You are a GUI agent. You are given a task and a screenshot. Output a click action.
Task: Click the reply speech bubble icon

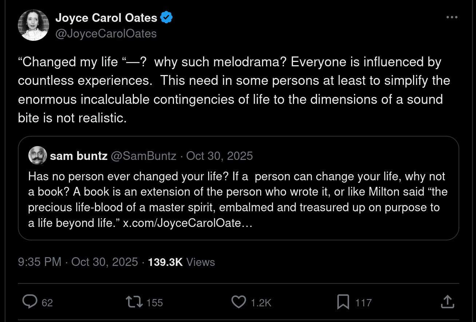[30, 302]
